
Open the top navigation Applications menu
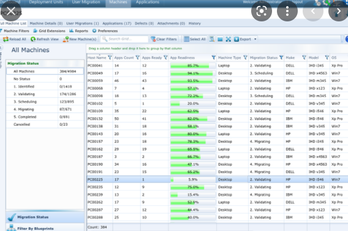click(148, 2)
